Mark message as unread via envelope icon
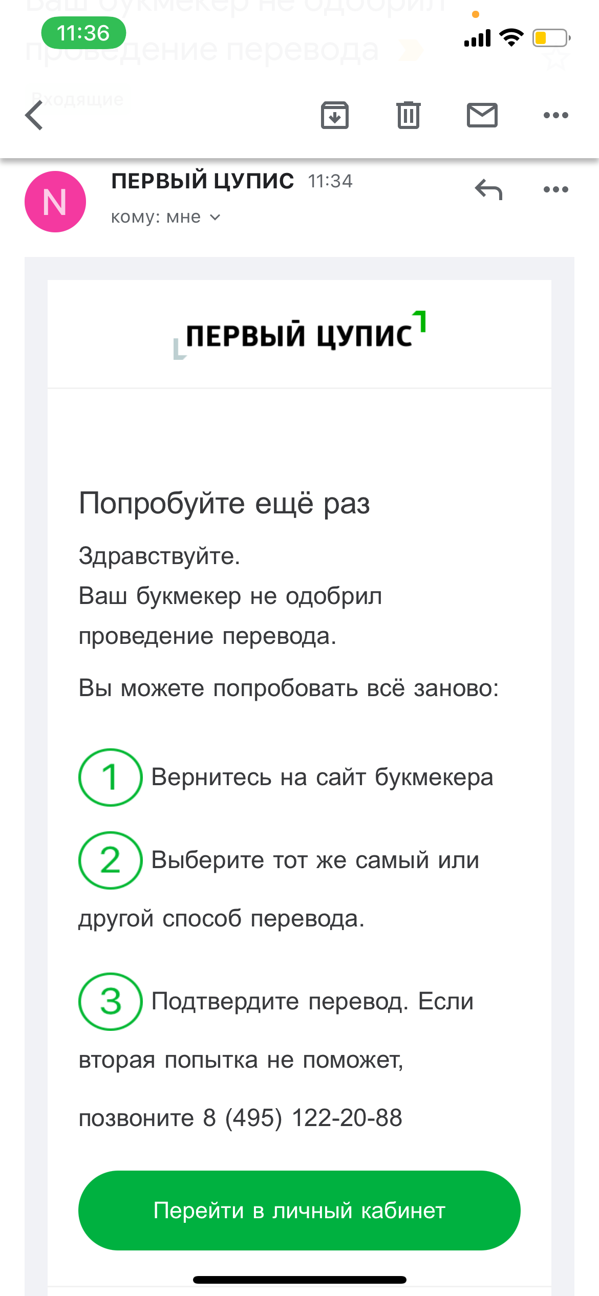Image resolution: width=599 pixels, height=1296 pixels. (482, 115)
